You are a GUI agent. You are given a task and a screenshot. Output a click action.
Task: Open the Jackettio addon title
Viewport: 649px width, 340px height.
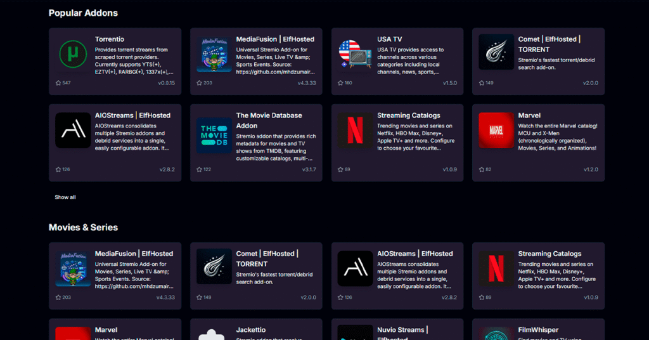[x=251, y=330]
